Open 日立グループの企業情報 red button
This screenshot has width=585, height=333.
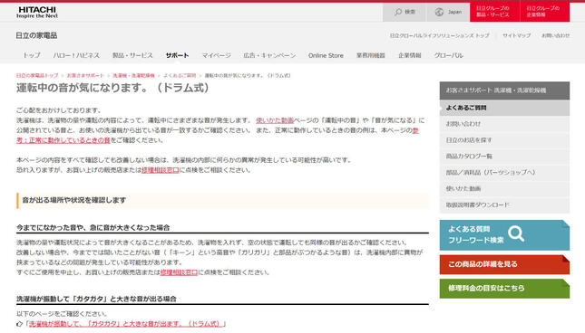coord(545,12)
